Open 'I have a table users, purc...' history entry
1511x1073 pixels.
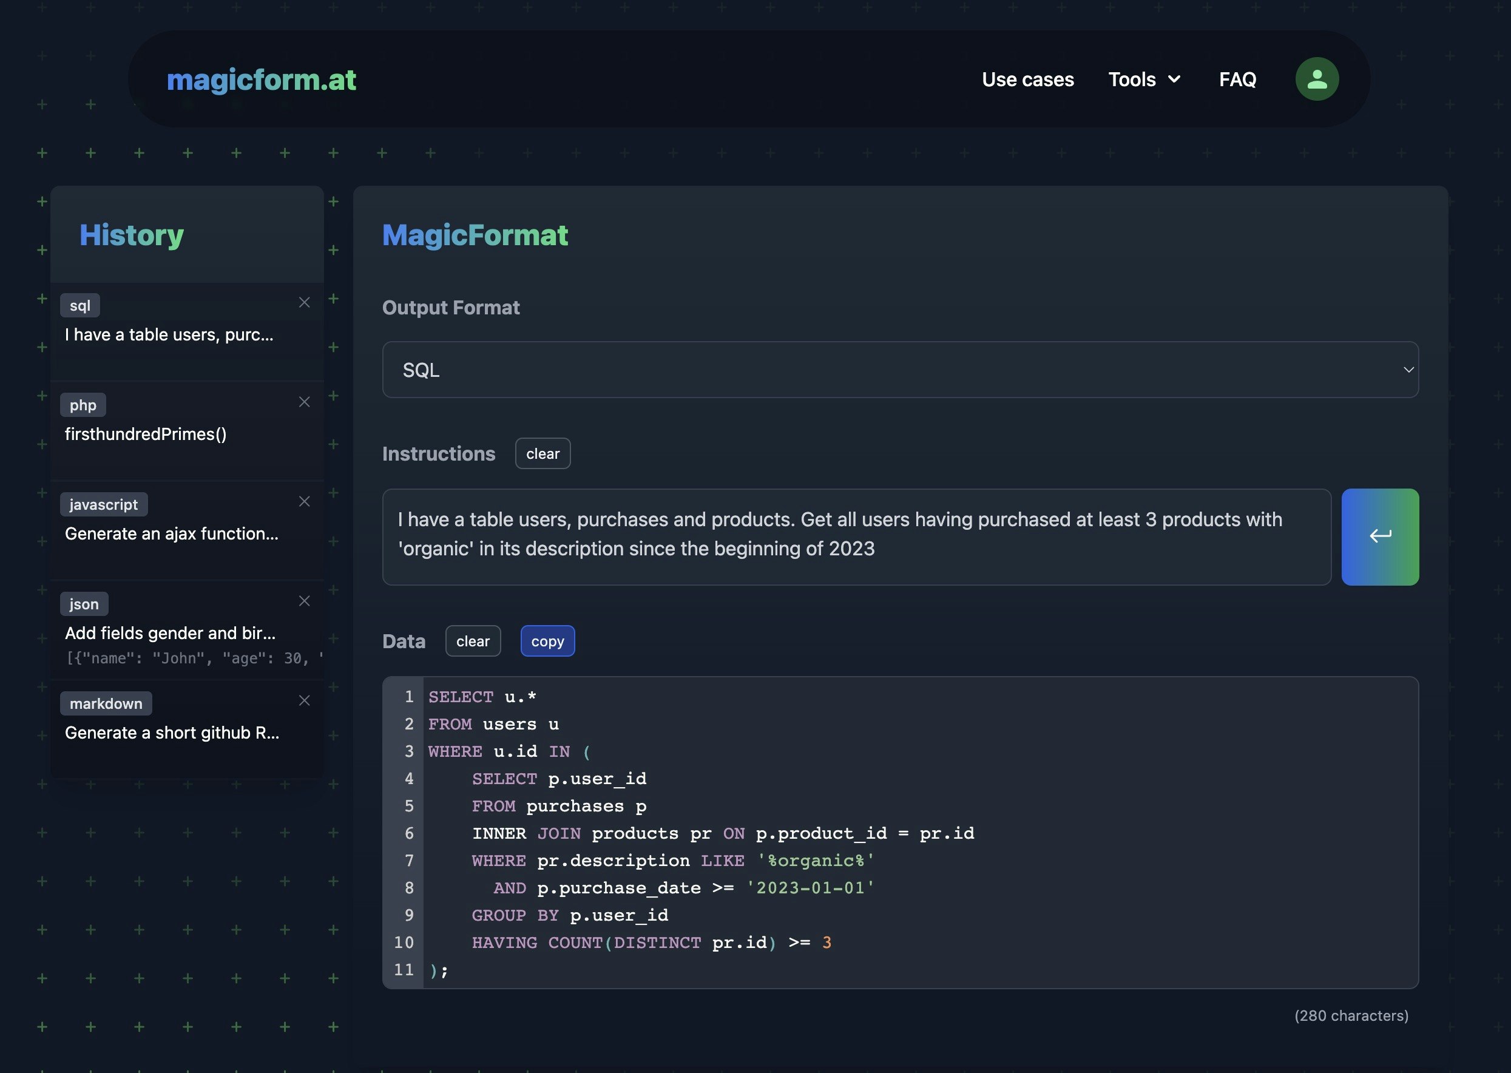[x=169, y=335]
